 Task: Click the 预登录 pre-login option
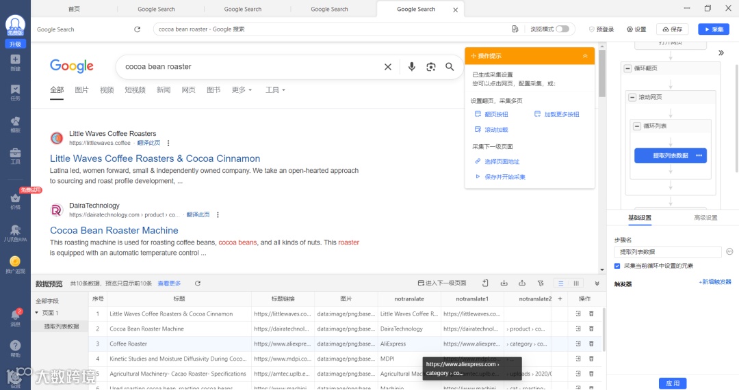click(601, 29)
